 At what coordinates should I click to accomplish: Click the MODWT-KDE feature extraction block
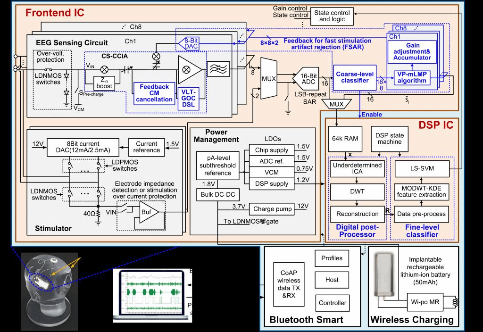421,191
